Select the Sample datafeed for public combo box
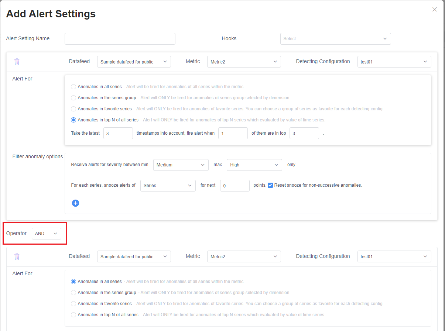 click(134, 62)
